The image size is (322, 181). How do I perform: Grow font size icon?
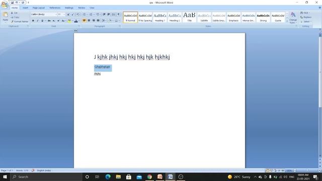click(x=68, y=15)
